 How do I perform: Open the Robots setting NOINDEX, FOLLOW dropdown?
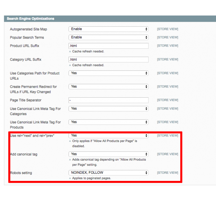click(108, 173)
